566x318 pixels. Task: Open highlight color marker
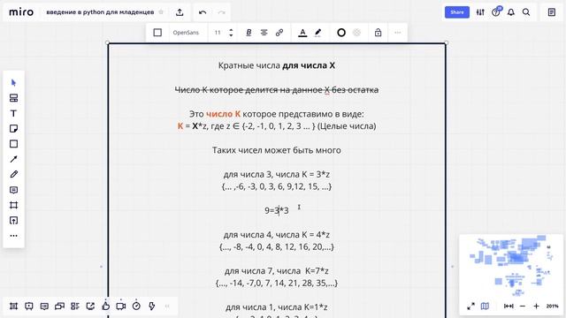pyautogui.click(x=317, y=33)
